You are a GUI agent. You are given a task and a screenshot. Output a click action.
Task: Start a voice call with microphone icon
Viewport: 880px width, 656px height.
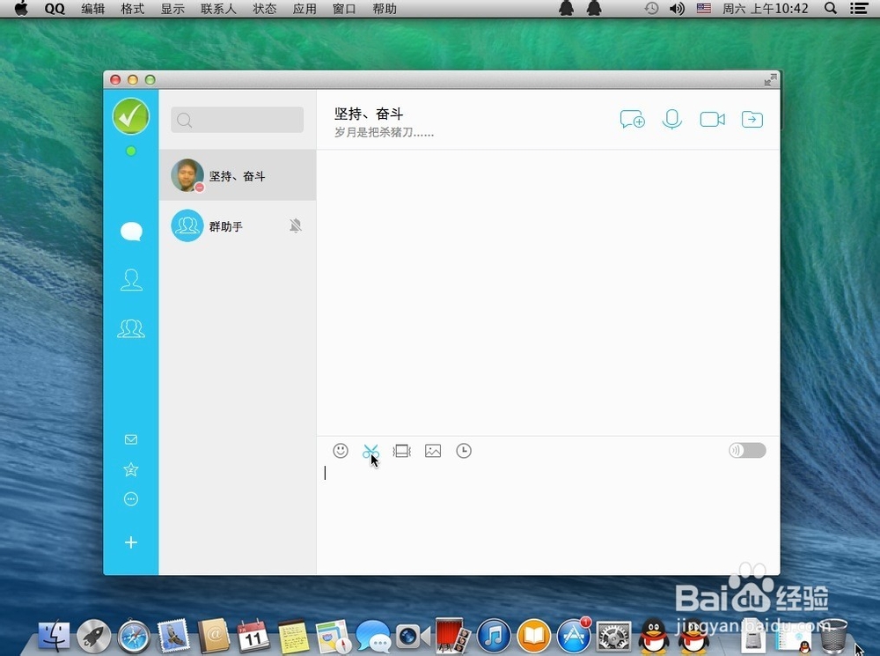tap(671, 119)
